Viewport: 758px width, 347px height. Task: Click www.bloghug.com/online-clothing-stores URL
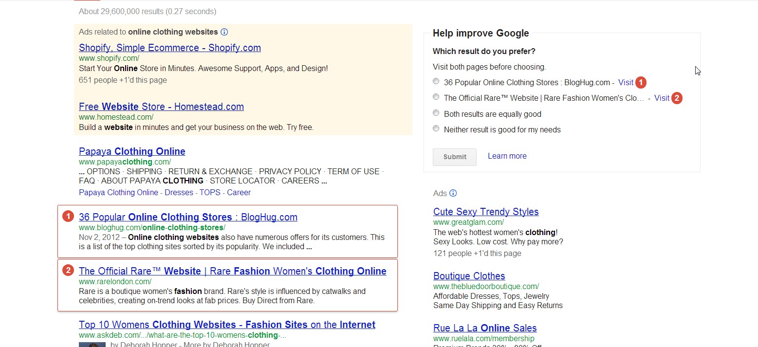[x=152, y=227]
